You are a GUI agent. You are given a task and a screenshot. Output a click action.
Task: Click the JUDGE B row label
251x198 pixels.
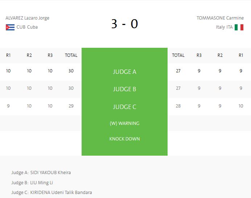(x=124, y=89)
